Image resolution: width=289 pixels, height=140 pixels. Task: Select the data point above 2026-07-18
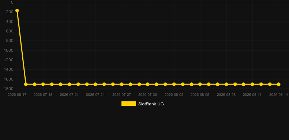43,84
